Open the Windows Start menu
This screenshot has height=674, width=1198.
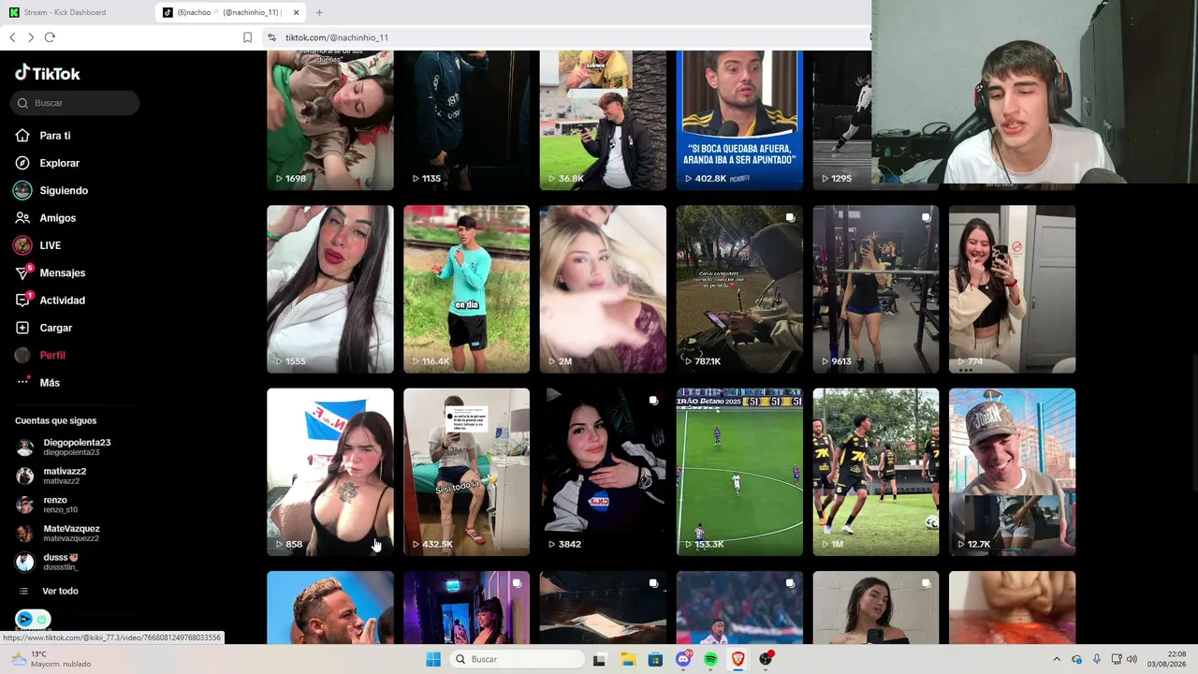pyautogui.click(x=433, y=659)
